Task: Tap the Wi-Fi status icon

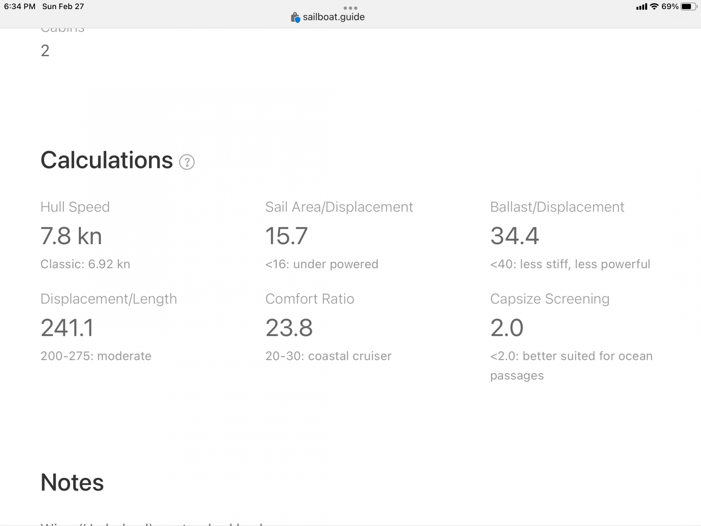Action: pyautogui.click(x=654, y=7)
